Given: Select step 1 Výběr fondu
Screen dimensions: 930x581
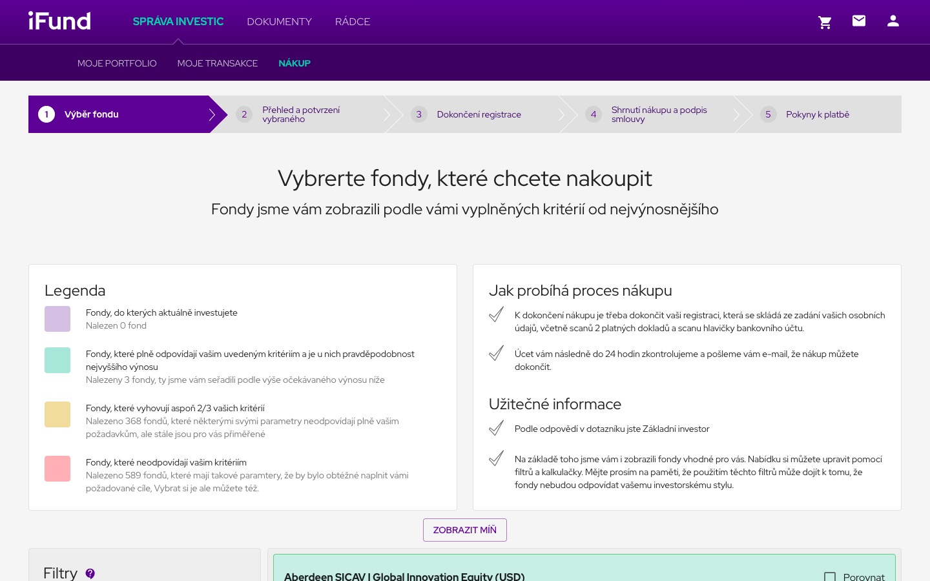Looking at the screenshot, I should click(x=91, y=114).
